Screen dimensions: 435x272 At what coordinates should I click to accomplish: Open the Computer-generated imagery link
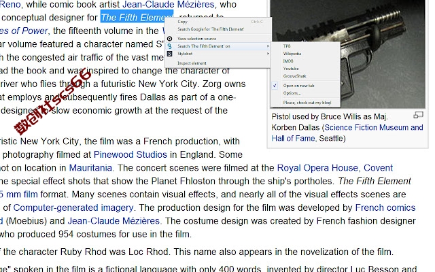[73, 207]
